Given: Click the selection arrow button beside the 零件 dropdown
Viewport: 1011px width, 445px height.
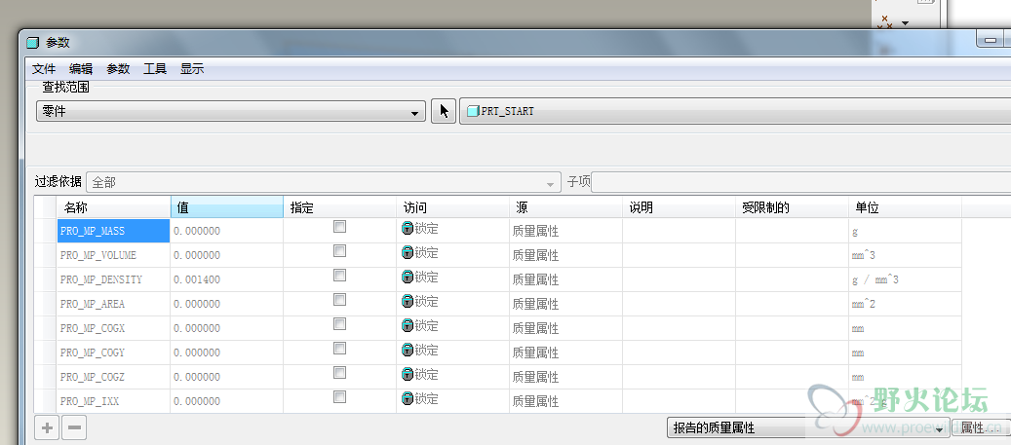Looking at the screenshot, I should [x=443, y=111].
